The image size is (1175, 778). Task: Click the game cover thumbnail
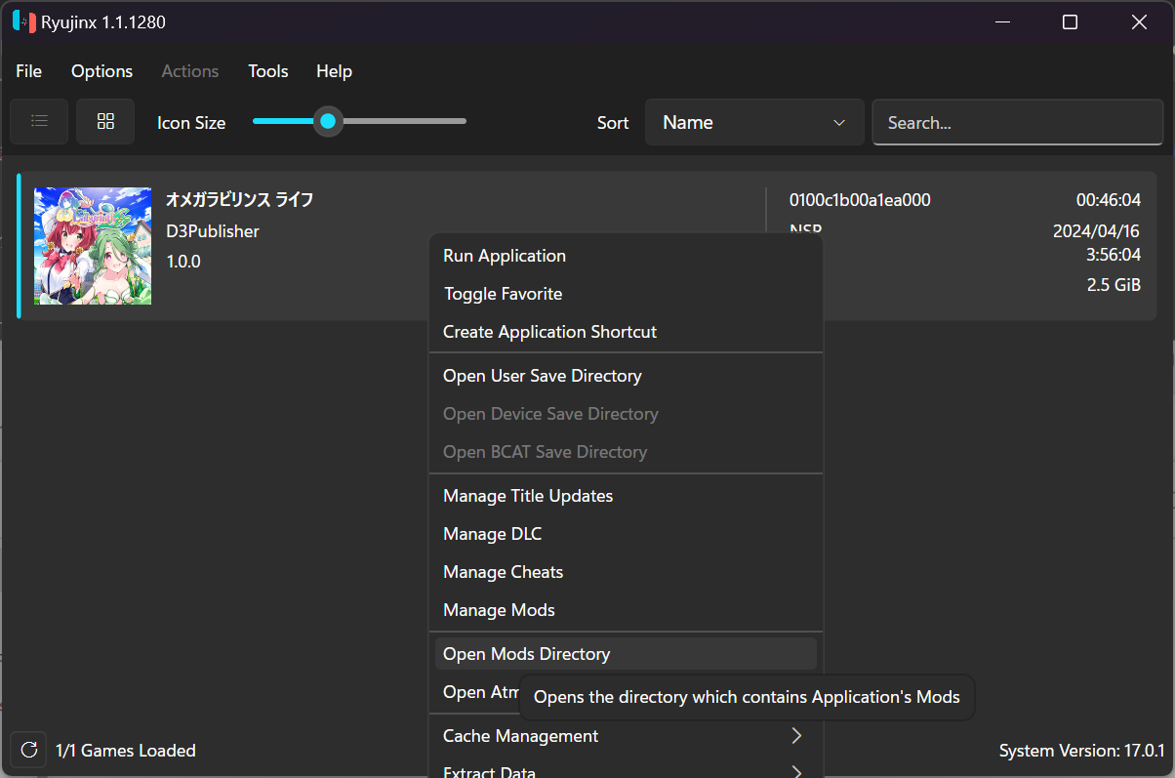(x=93, y=246)
